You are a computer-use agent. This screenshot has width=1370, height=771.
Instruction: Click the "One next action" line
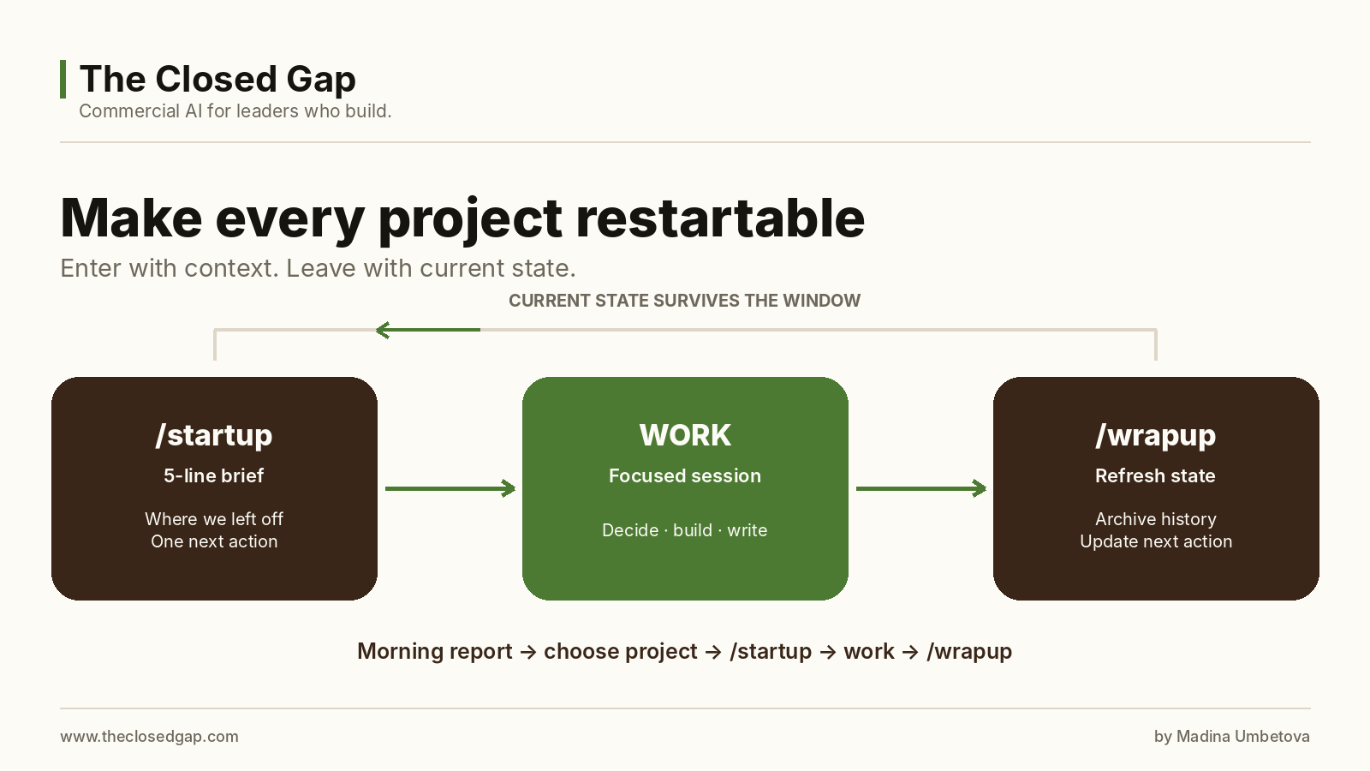pos(214,541)
